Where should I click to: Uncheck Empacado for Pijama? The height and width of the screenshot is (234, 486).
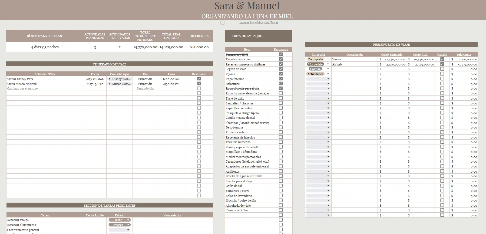[x=281, y=74]
